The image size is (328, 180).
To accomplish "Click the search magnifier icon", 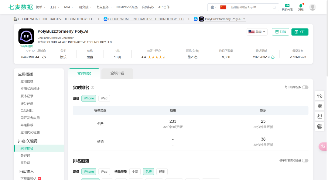I will 274,7.
